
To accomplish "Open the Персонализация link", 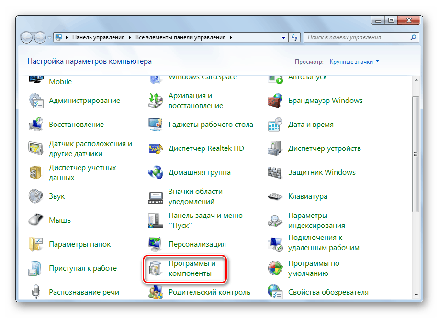I will [x=197, y=244].
